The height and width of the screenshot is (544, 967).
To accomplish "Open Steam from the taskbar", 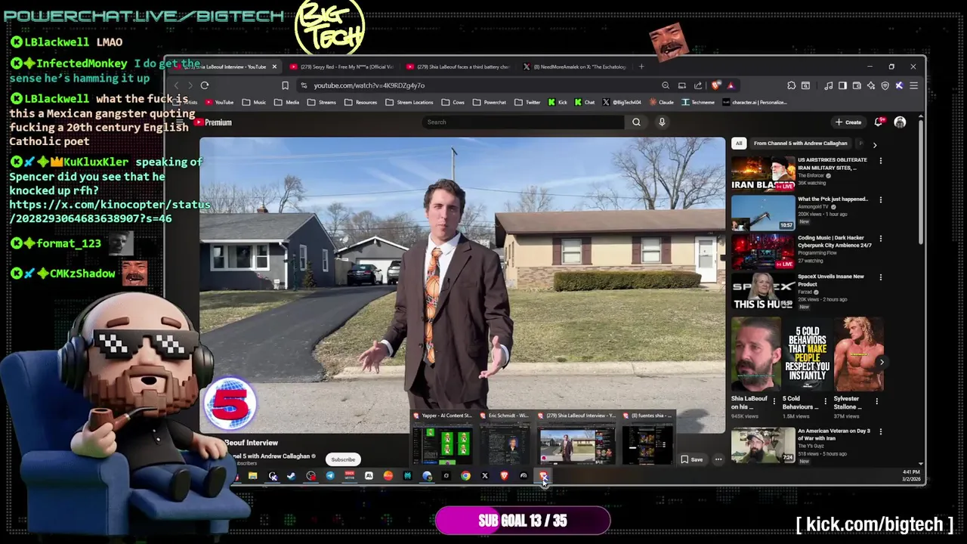I will (x=292, y=476).
